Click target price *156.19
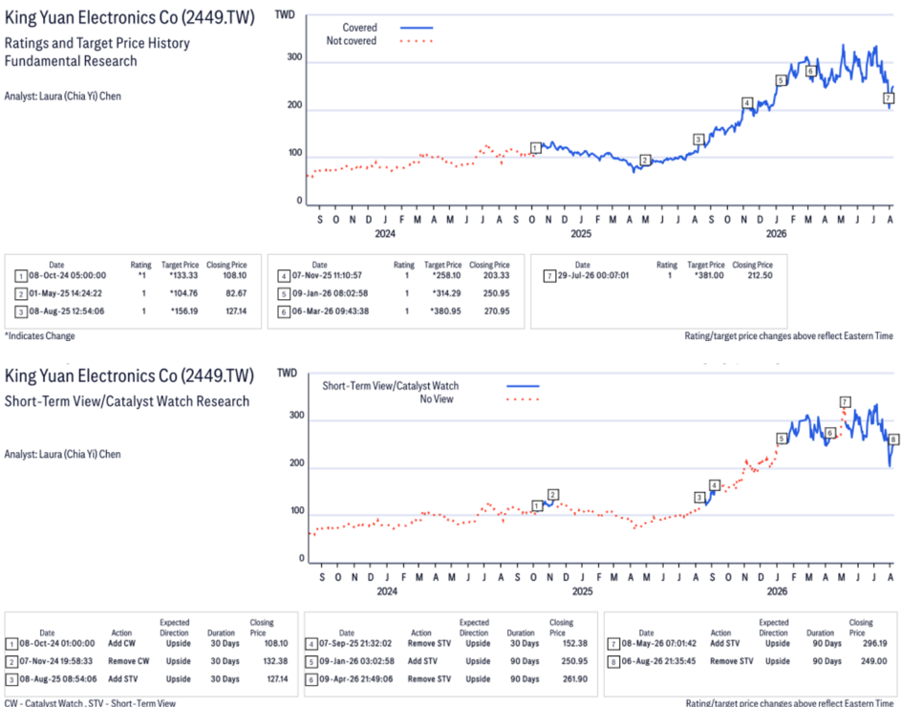The image size is (901, 707). (x=183, y=311)
